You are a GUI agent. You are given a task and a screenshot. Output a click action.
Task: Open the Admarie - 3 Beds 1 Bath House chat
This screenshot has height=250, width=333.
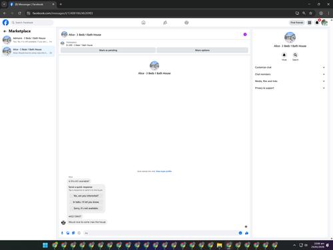28,40
